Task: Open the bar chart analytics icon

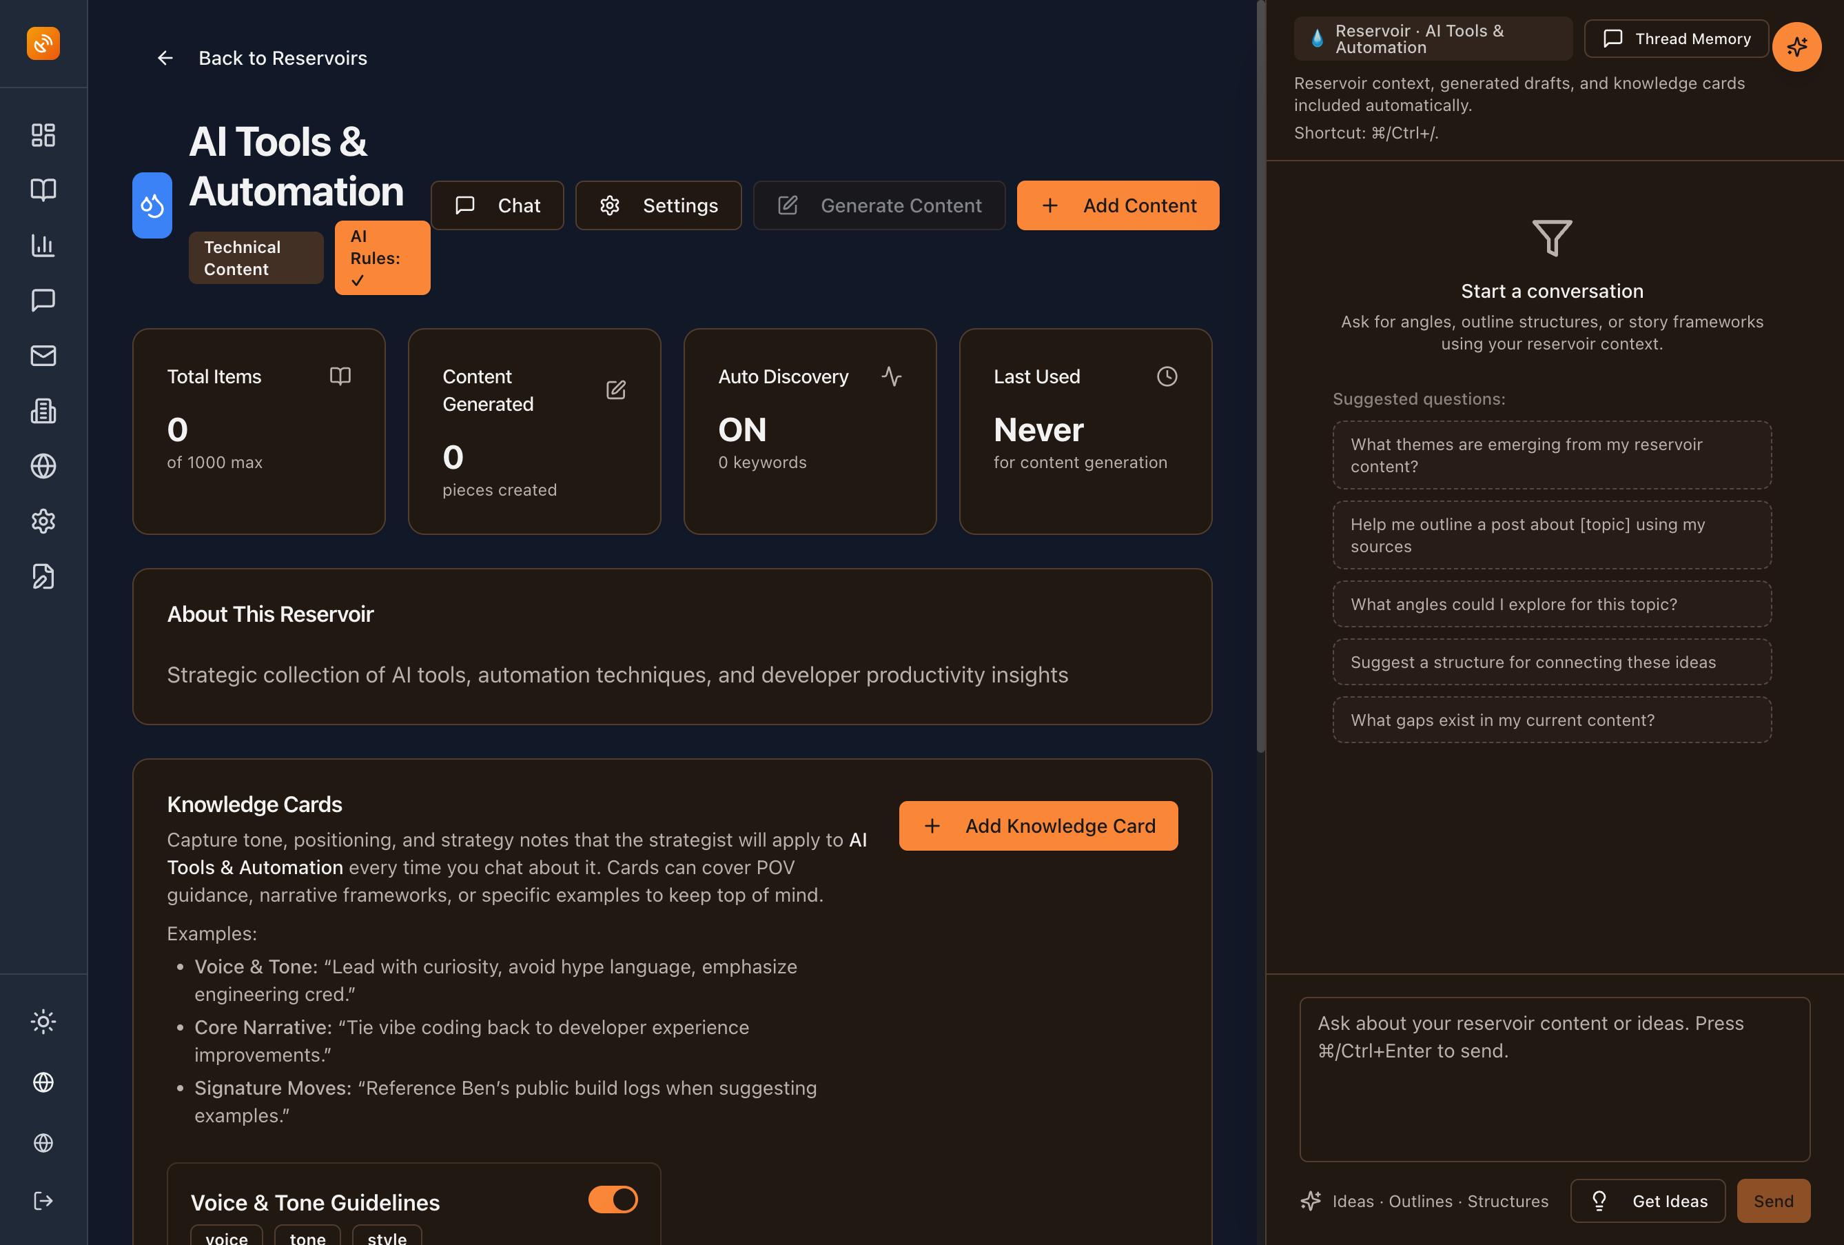Action: coord(43,245)
